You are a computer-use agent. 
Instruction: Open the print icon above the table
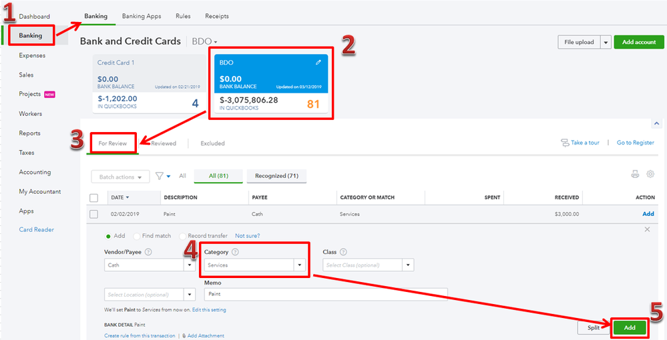[x=635, y=174]
